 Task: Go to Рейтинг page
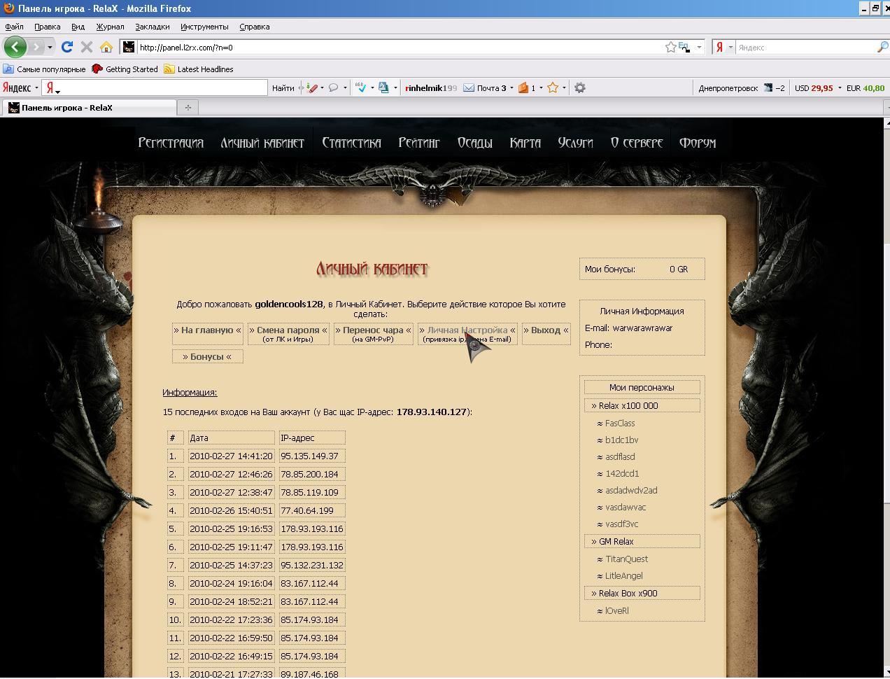[x=419, y=143]
